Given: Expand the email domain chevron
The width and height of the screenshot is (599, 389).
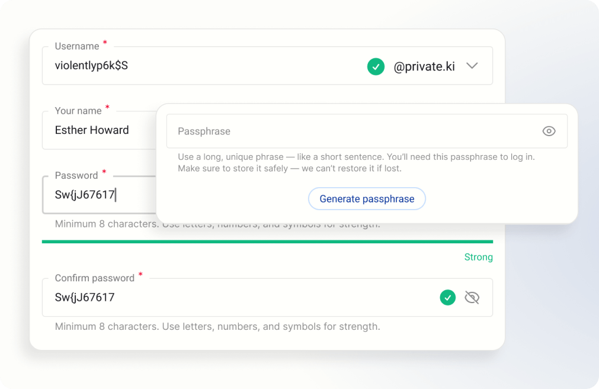Looking at the screenshot, I should [x=472, y=66].
